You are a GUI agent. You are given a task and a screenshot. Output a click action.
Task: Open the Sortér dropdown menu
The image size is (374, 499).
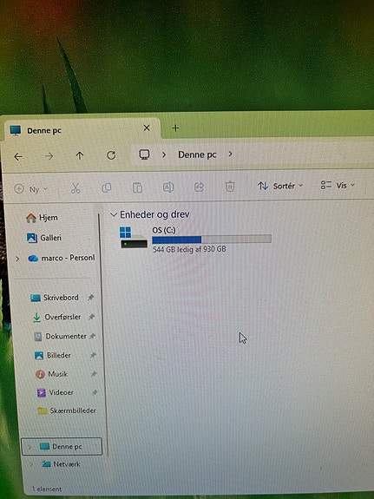(x=280, y=186)
